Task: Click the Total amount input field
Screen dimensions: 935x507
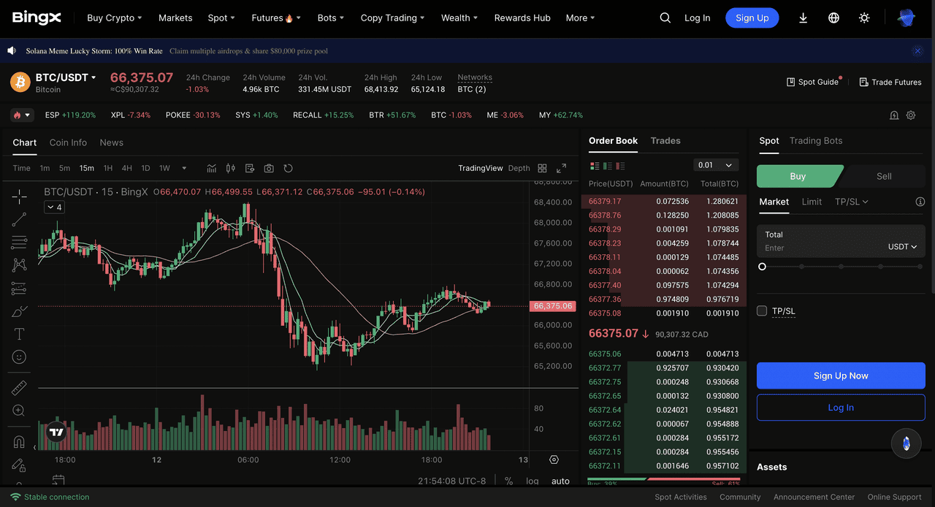Action: 822,248
